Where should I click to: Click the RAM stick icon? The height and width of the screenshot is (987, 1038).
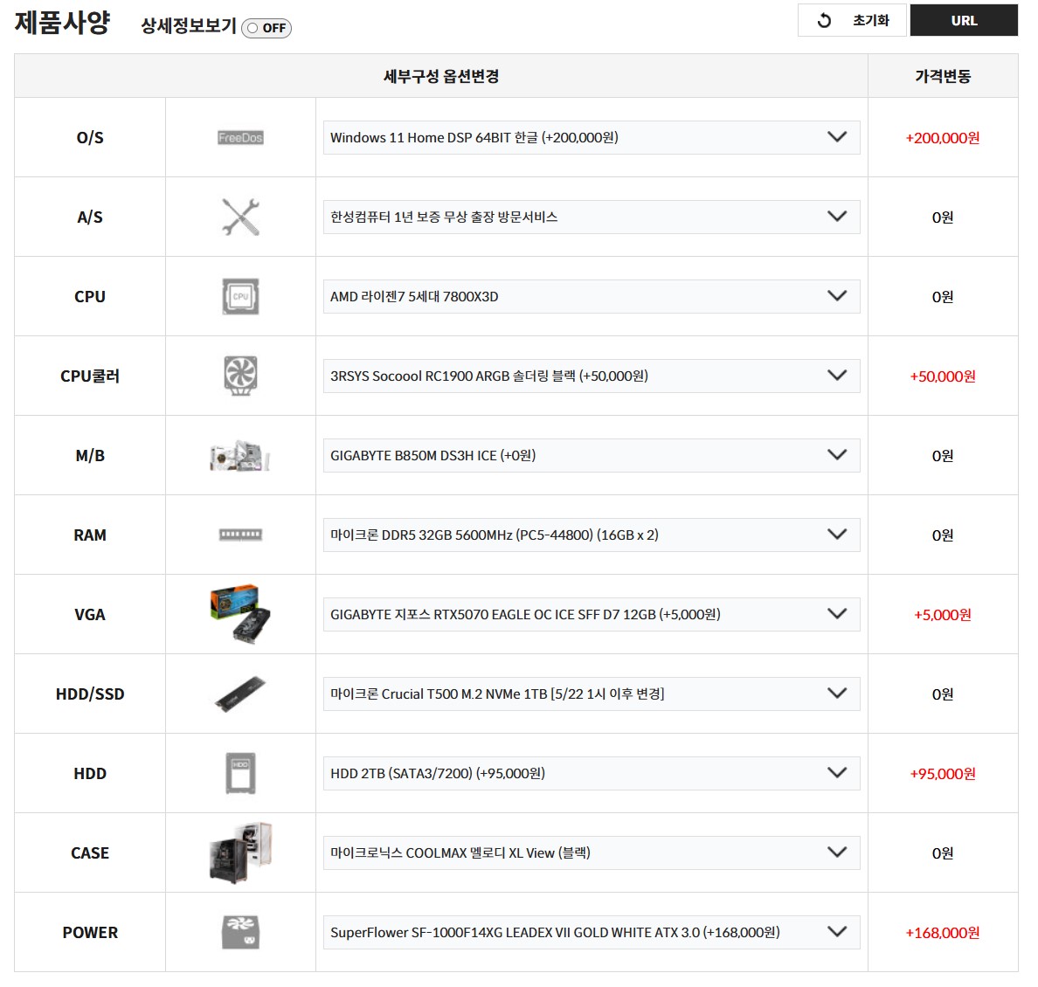240,535
